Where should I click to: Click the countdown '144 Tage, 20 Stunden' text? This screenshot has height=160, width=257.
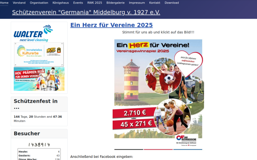coord(38,119)
